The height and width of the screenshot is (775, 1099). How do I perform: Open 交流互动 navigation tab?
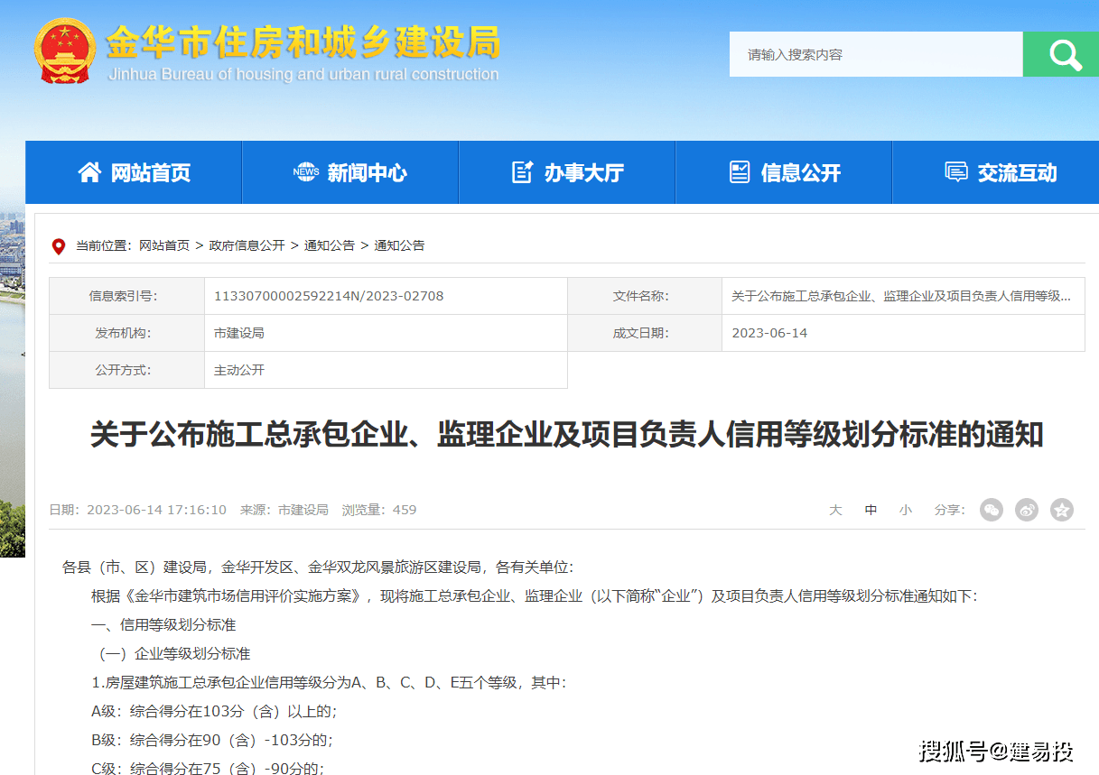point(996,172)
